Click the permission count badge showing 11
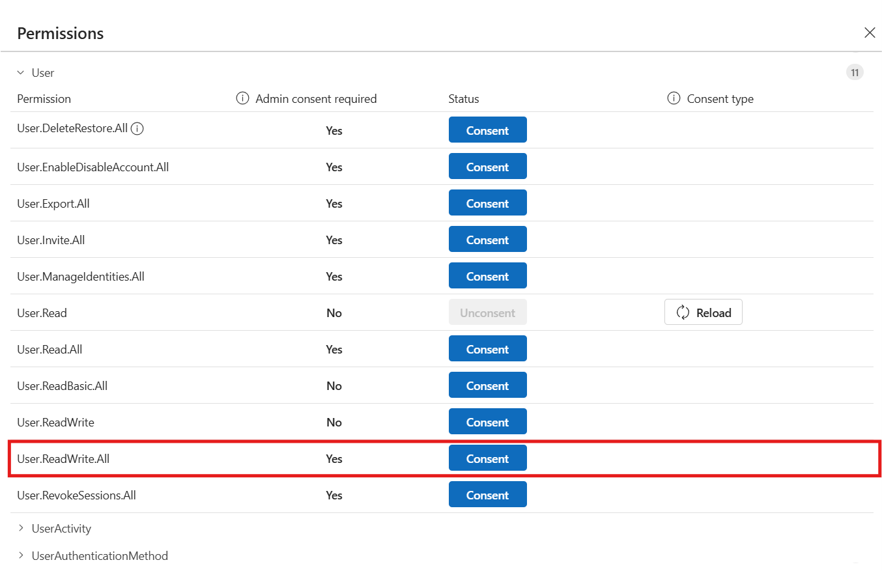Viewport: 882px width, 571px height. (x=855, y=72)
